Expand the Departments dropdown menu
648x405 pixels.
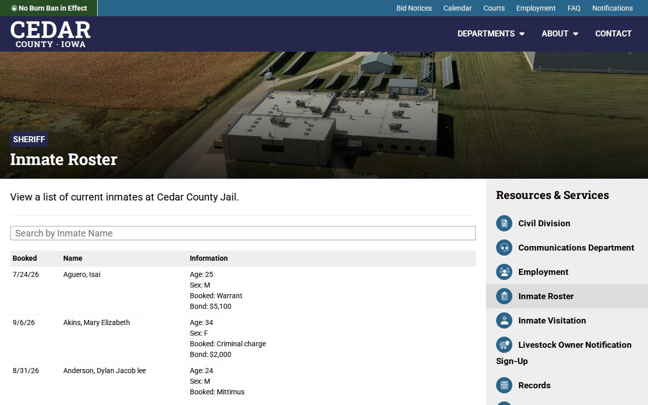[x=491, y=33]
